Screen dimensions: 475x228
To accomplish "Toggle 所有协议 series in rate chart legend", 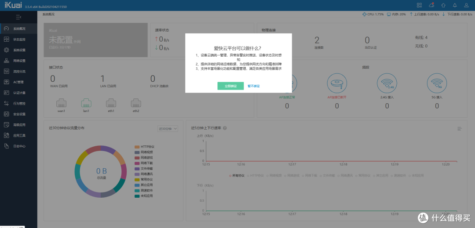I will [x=237, y=175].
